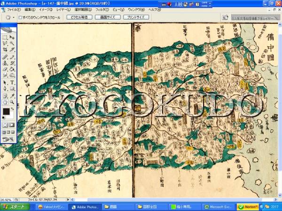Click the Norton tray indicator
Image resolution: width=282 pixels, height=211 pixels.
[248, 207]
